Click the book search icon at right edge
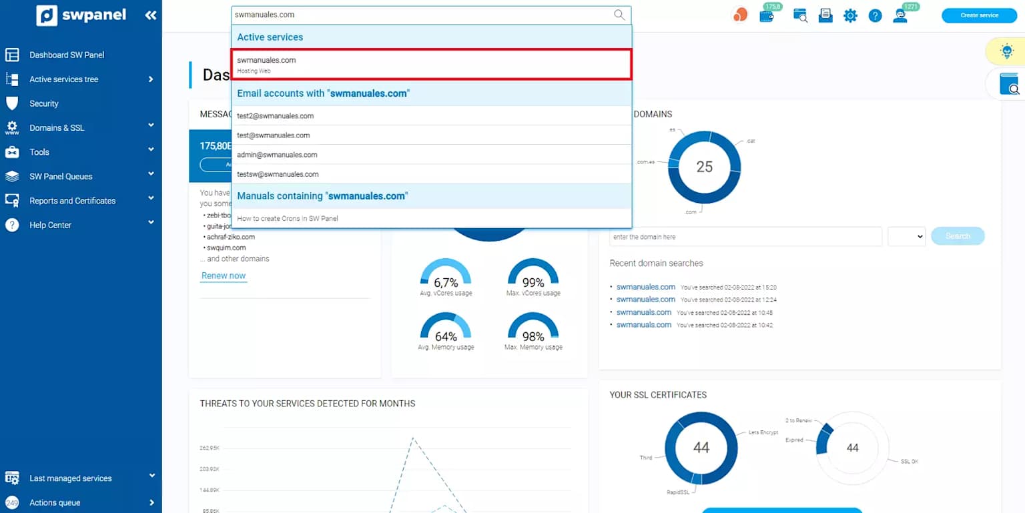The height and width of the screenshot is (513, 1025). click(1009, 84)
